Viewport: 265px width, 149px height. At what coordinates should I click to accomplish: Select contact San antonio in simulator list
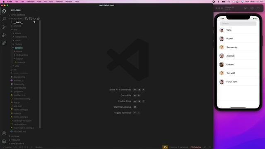238,47
